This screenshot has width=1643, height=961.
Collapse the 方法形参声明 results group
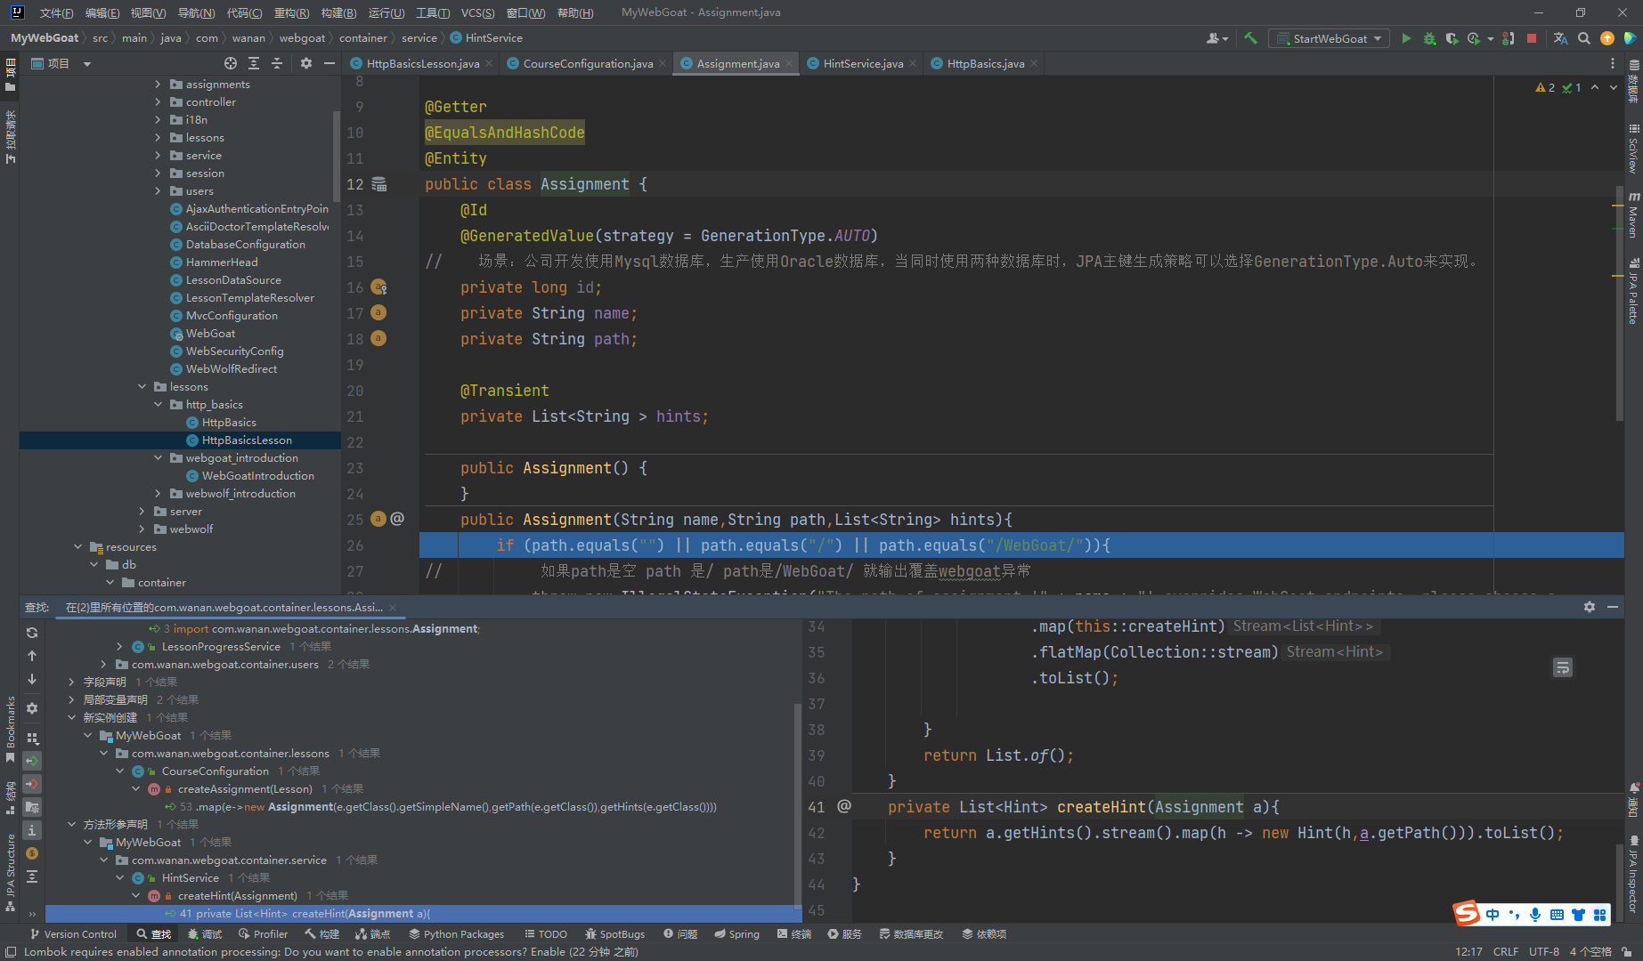[71, 825]
